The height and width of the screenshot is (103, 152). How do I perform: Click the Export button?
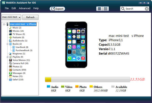pos(57,9)
